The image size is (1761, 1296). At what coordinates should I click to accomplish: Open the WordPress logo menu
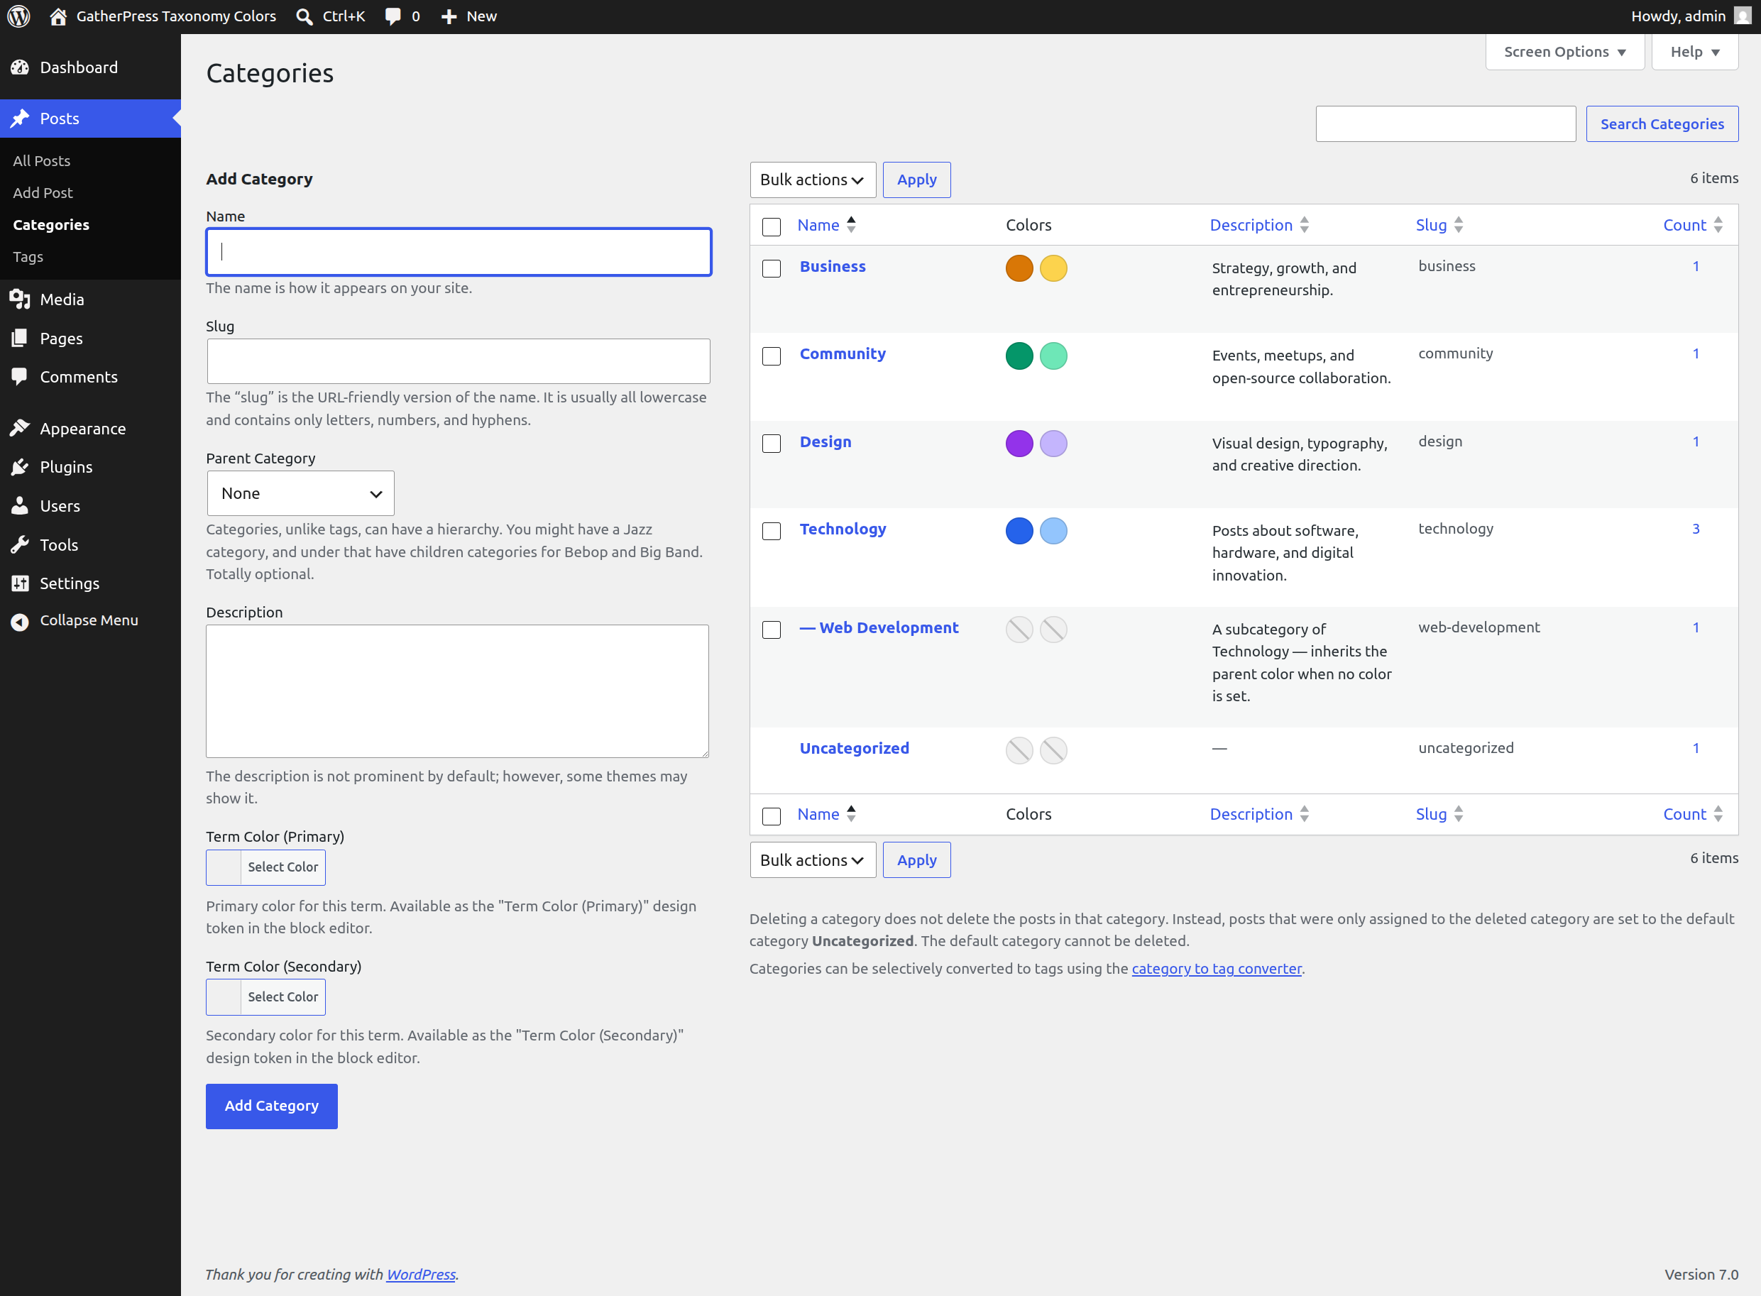point(19,16)
